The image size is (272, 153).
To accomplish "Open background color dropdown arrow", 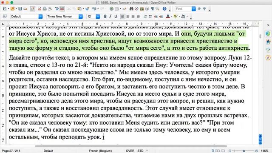I will point(187,17).
